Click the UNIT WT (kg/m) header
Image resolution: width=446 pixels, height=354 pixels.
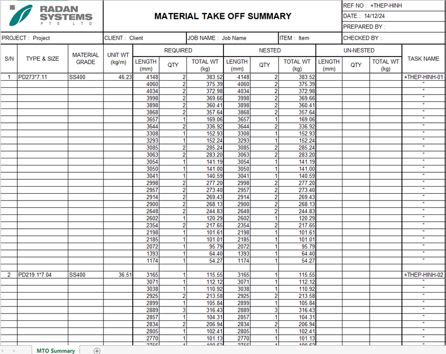(x=118, y=59)
